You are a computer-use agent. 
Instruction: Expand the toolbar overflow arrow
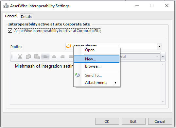click(x=163, y=56)
